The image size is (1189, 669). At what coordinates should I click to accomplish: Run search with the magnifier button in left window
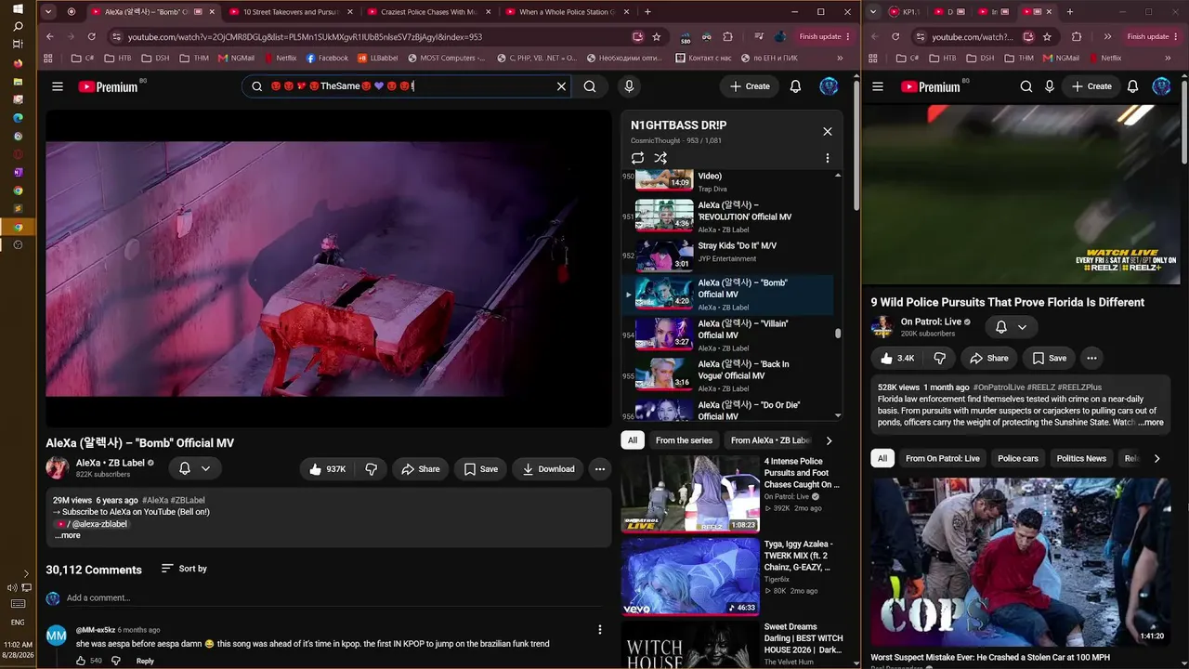click(x=590, y=86)
